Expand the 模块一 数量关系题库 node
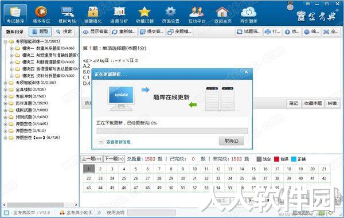 [x=11, y=49]
